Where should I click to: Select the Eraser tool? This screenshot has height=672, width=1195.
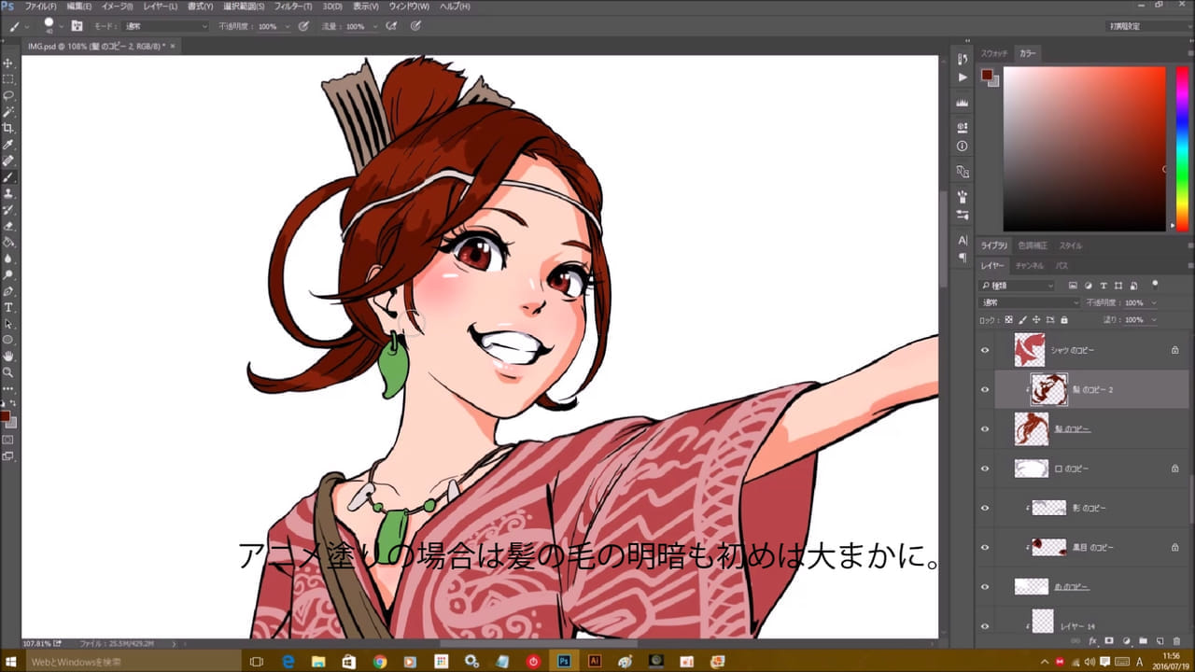[x=8, y=226]
